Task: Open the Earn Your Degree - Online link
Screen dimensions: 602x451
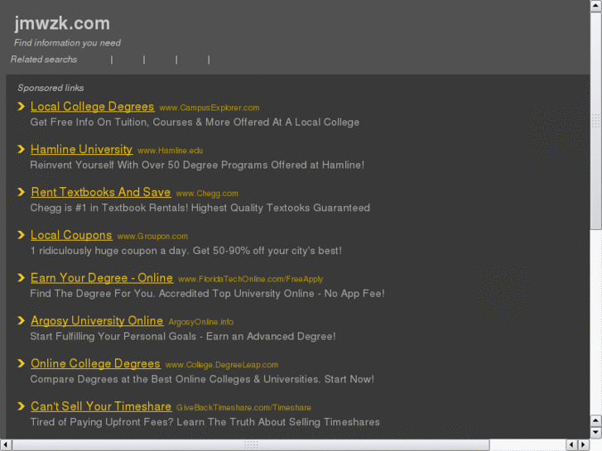Action: pyautogui.click(x=102, y=278)
